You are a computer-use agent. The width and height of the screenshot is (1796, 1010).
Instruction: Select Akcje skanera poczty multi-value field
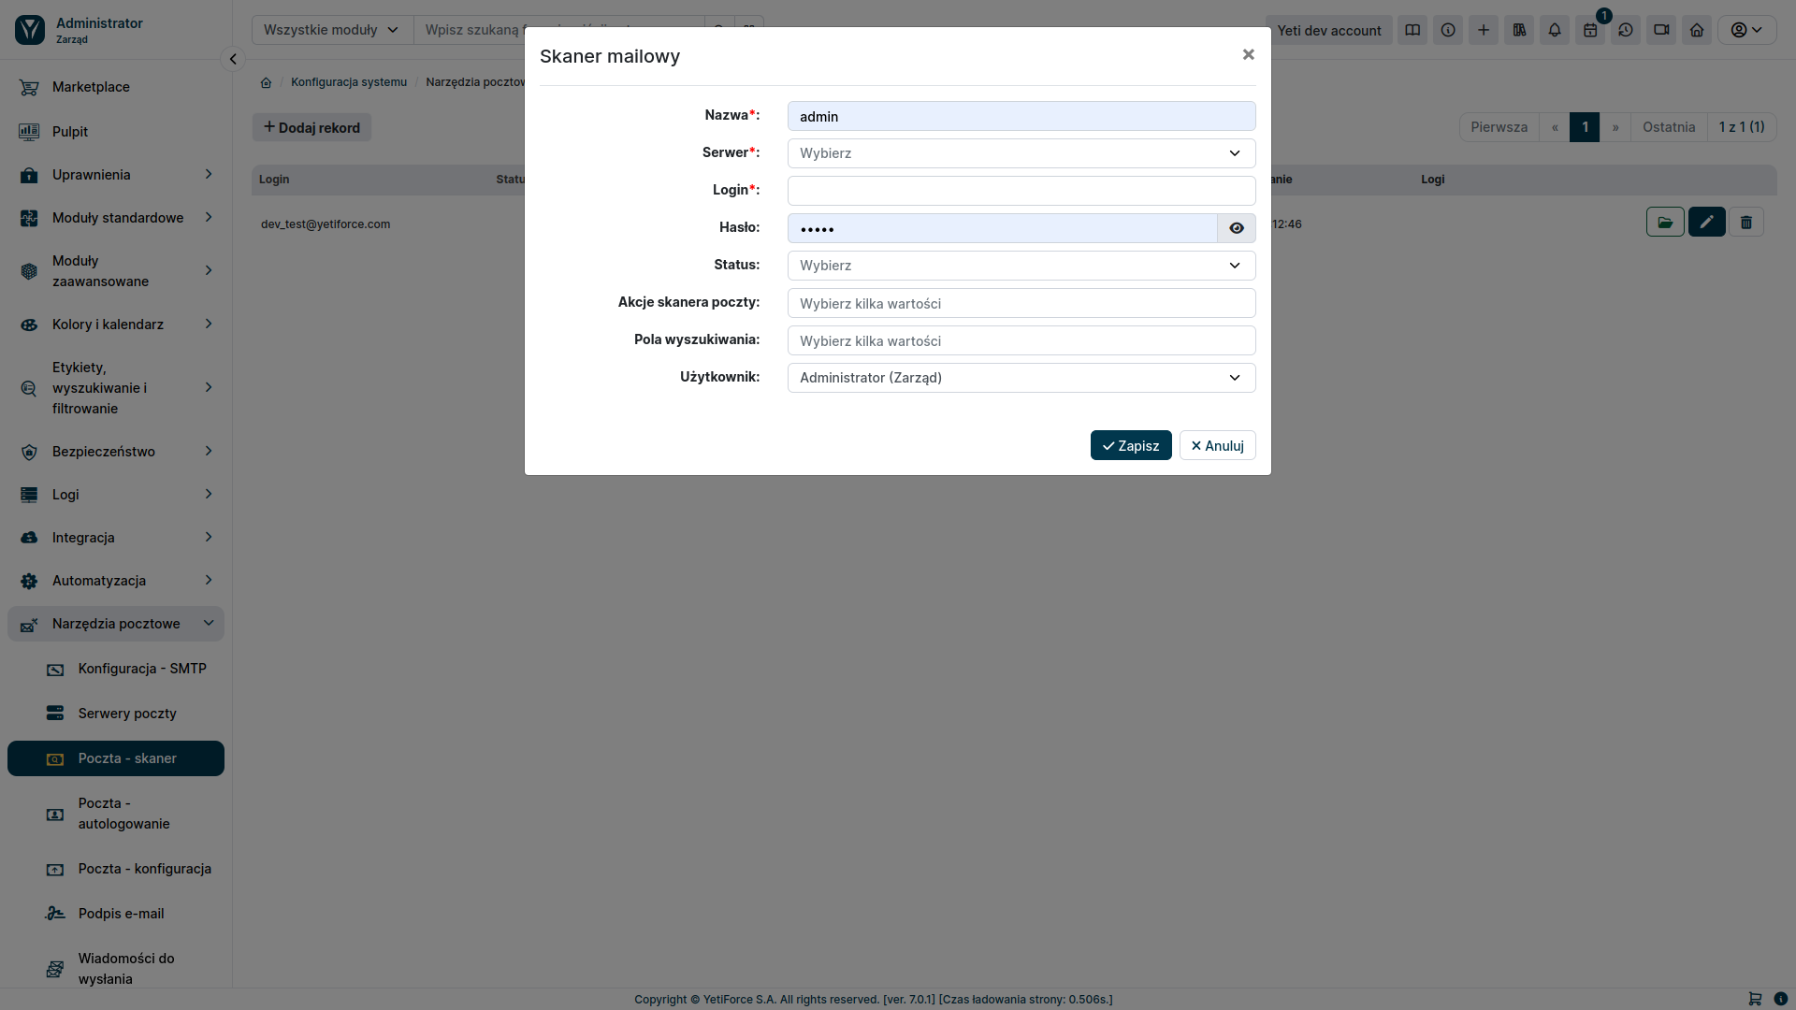[x=1021, y=302]
